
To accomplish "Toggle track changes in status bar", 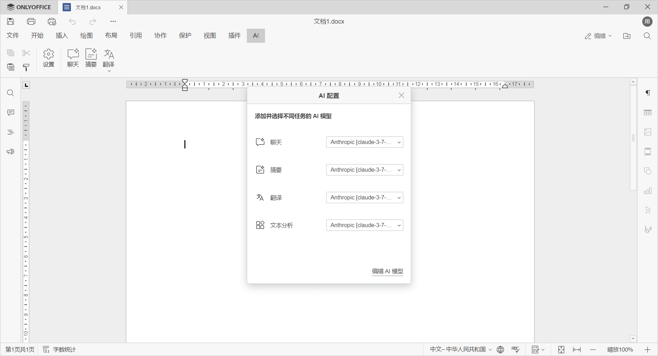I will 535,350.
